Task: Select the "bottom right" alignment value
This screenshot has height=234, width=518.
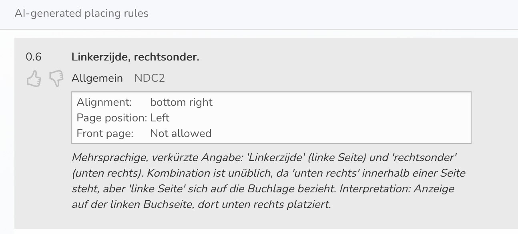Action: 181,102
